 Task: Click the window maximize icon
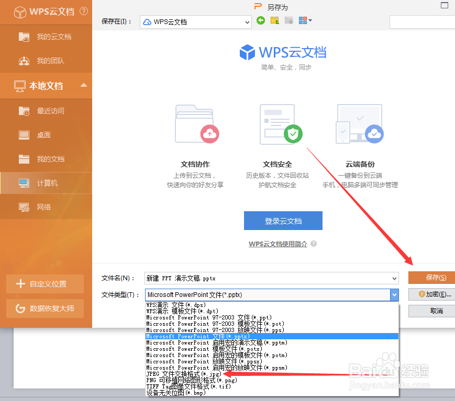tap(444, 5)
